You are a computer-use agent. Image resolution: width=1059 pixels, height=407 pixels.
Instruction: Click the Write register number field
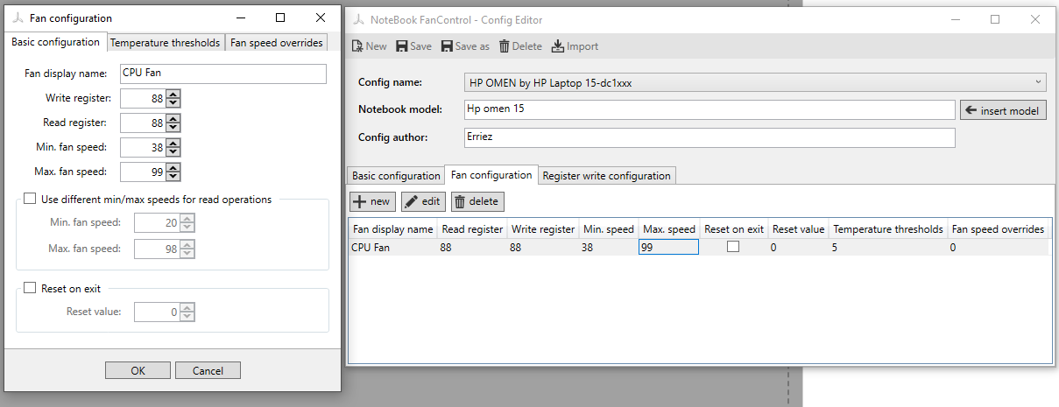pyautogui.click(x=143, y=98)
